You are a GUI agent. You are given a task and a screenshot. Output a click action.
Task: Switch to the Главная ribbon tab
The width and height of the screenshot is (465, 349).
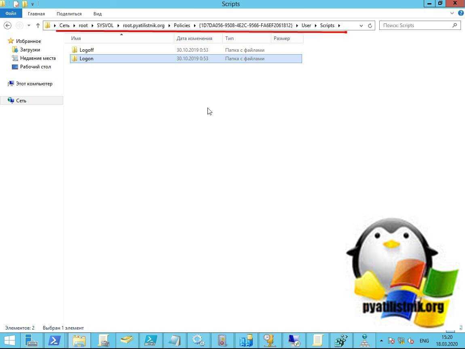tap(36, 14)
